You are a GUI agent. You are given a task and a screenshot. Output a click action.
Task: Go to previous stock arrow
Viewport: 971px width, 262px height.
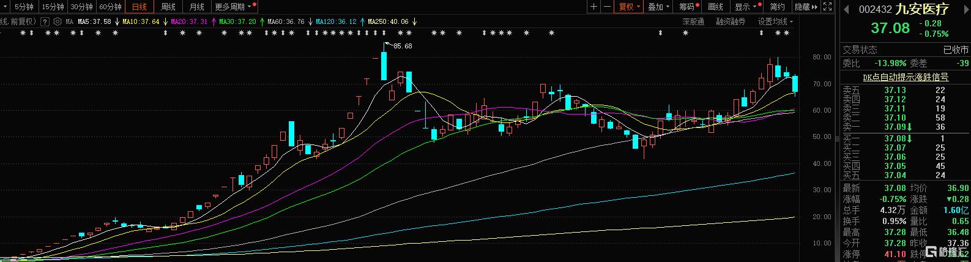(x=847, y=9)
